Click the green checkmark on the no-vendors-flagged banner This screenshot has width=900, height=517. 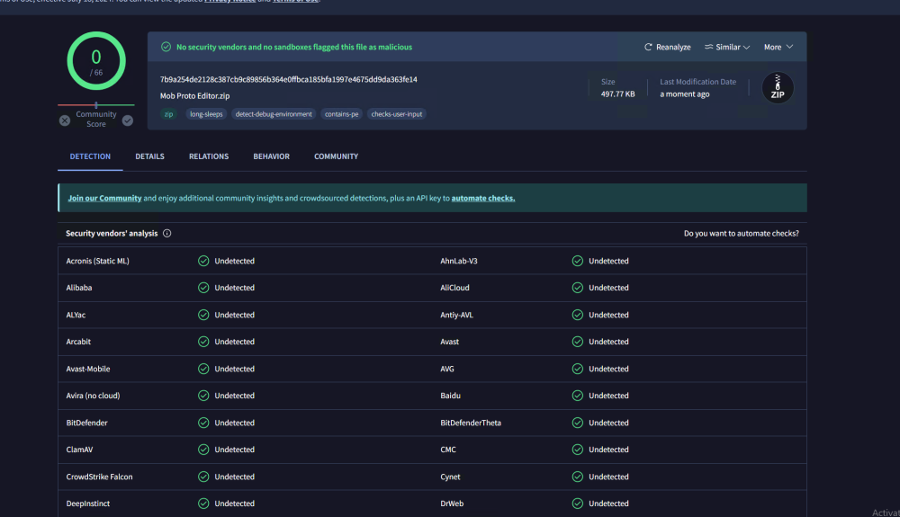tap(166, 47)
